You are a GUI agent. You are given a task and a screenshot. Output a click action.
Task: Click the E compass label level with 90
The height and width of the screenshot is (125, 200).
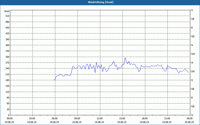pyautogui.click(x=192, y=98)
